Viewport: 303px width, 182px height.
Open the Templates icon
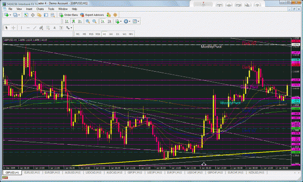point(135,21)
